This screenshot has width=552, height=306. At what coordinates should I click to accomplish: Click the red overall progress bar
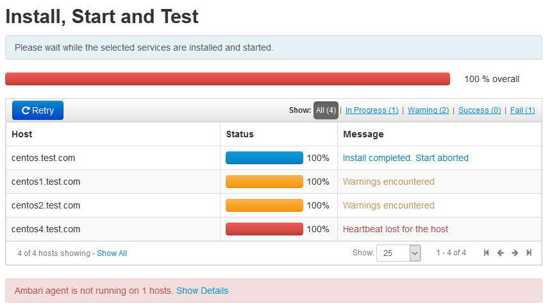[x=228, y=79]
